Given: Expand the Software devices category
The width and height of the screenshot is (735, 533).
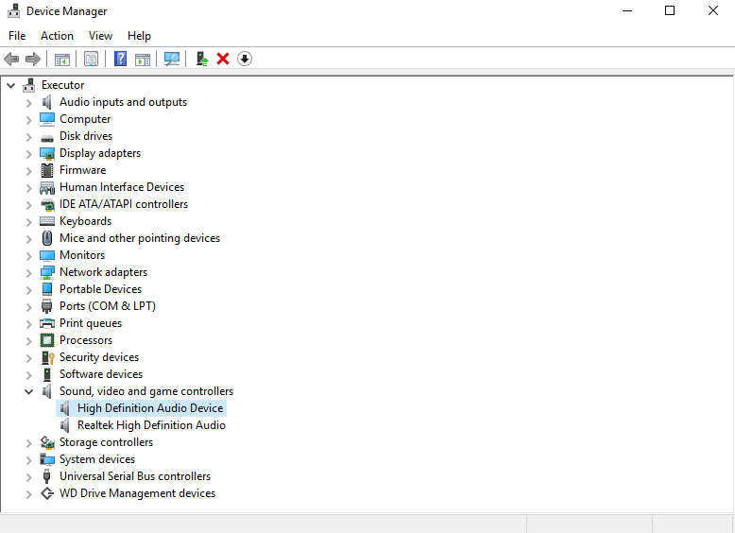Looking at the screenshot, I should coord(29,375).
